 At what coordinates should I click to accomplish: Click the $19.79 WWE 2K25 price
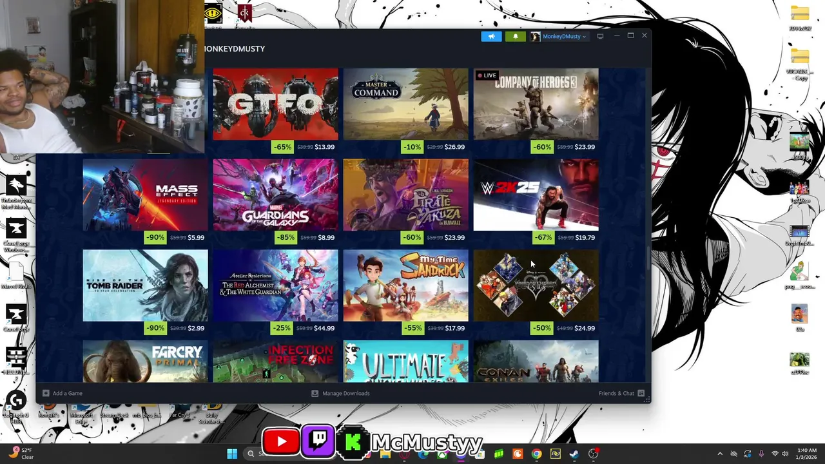coord(585,238)
